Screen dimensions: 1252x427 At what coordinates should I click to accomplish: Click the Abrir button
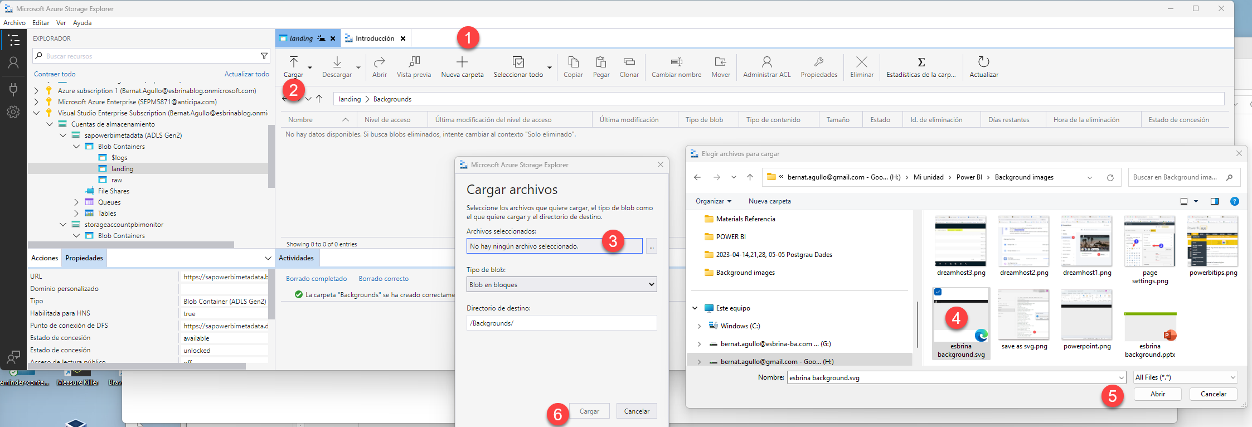tap(1157, 394)
